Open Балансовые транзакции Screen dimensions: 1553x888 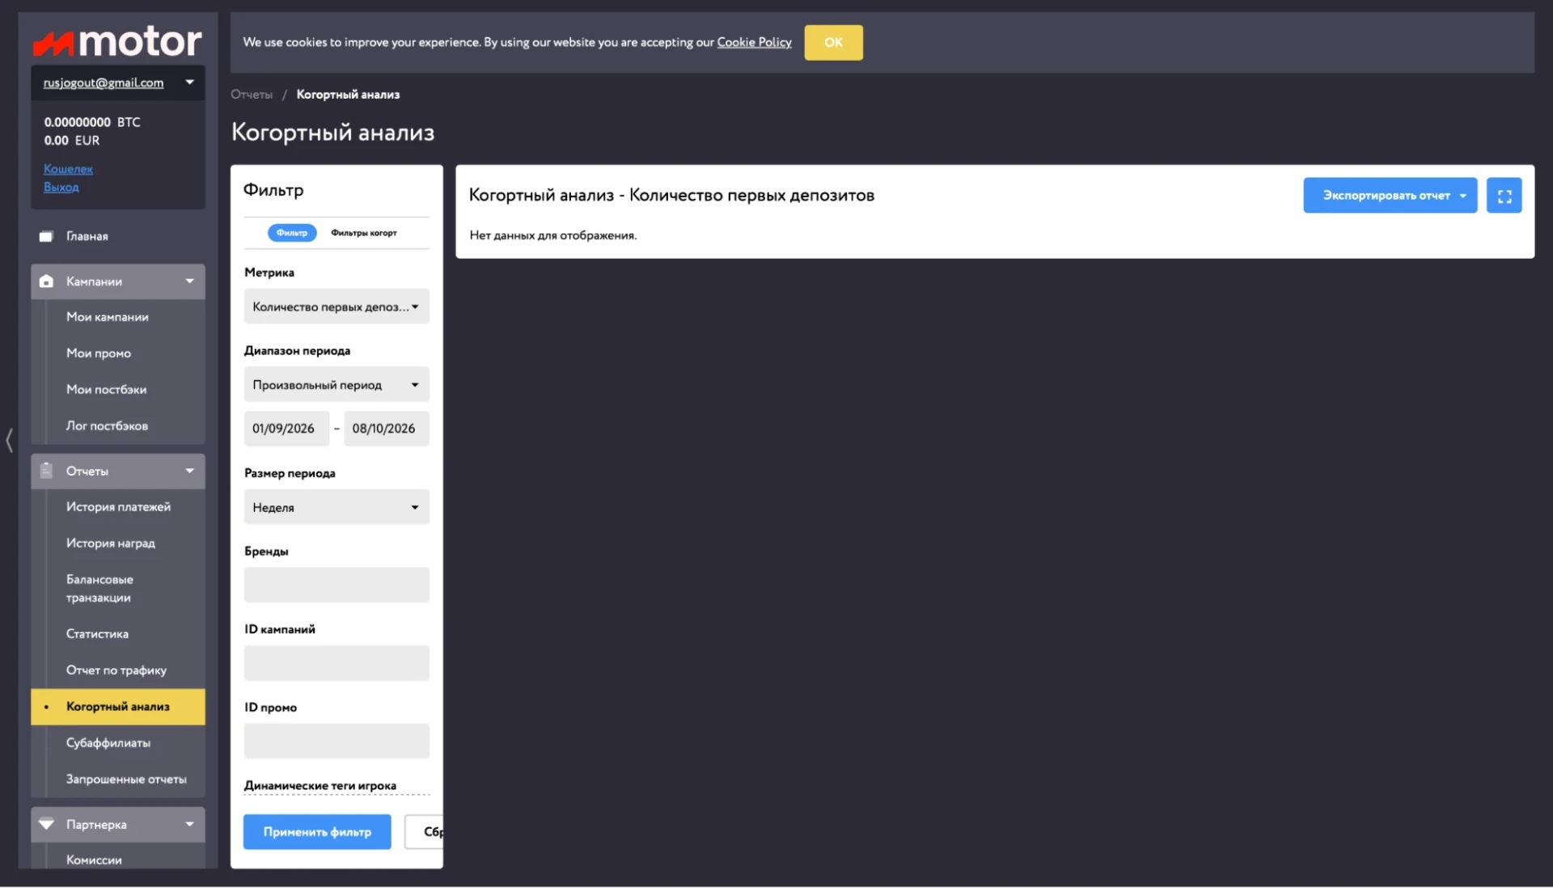[99, 589]
